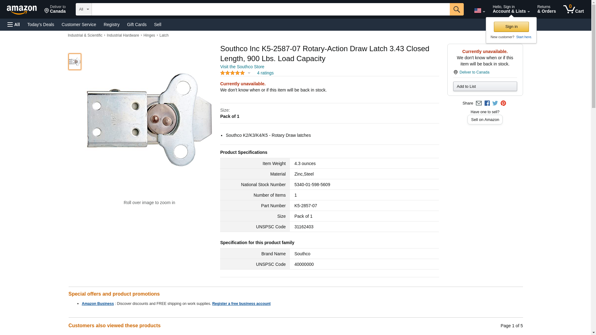Viewport: 596px width, 335px height.
Task: Share product on Pinterest
Action: point(503,103)
